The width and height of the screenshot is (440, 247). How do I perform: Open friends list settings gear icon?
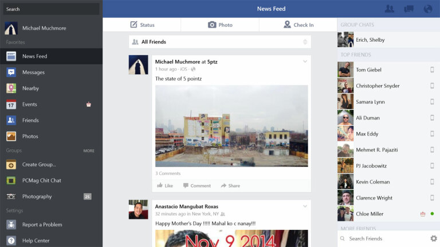coord(434,238)
